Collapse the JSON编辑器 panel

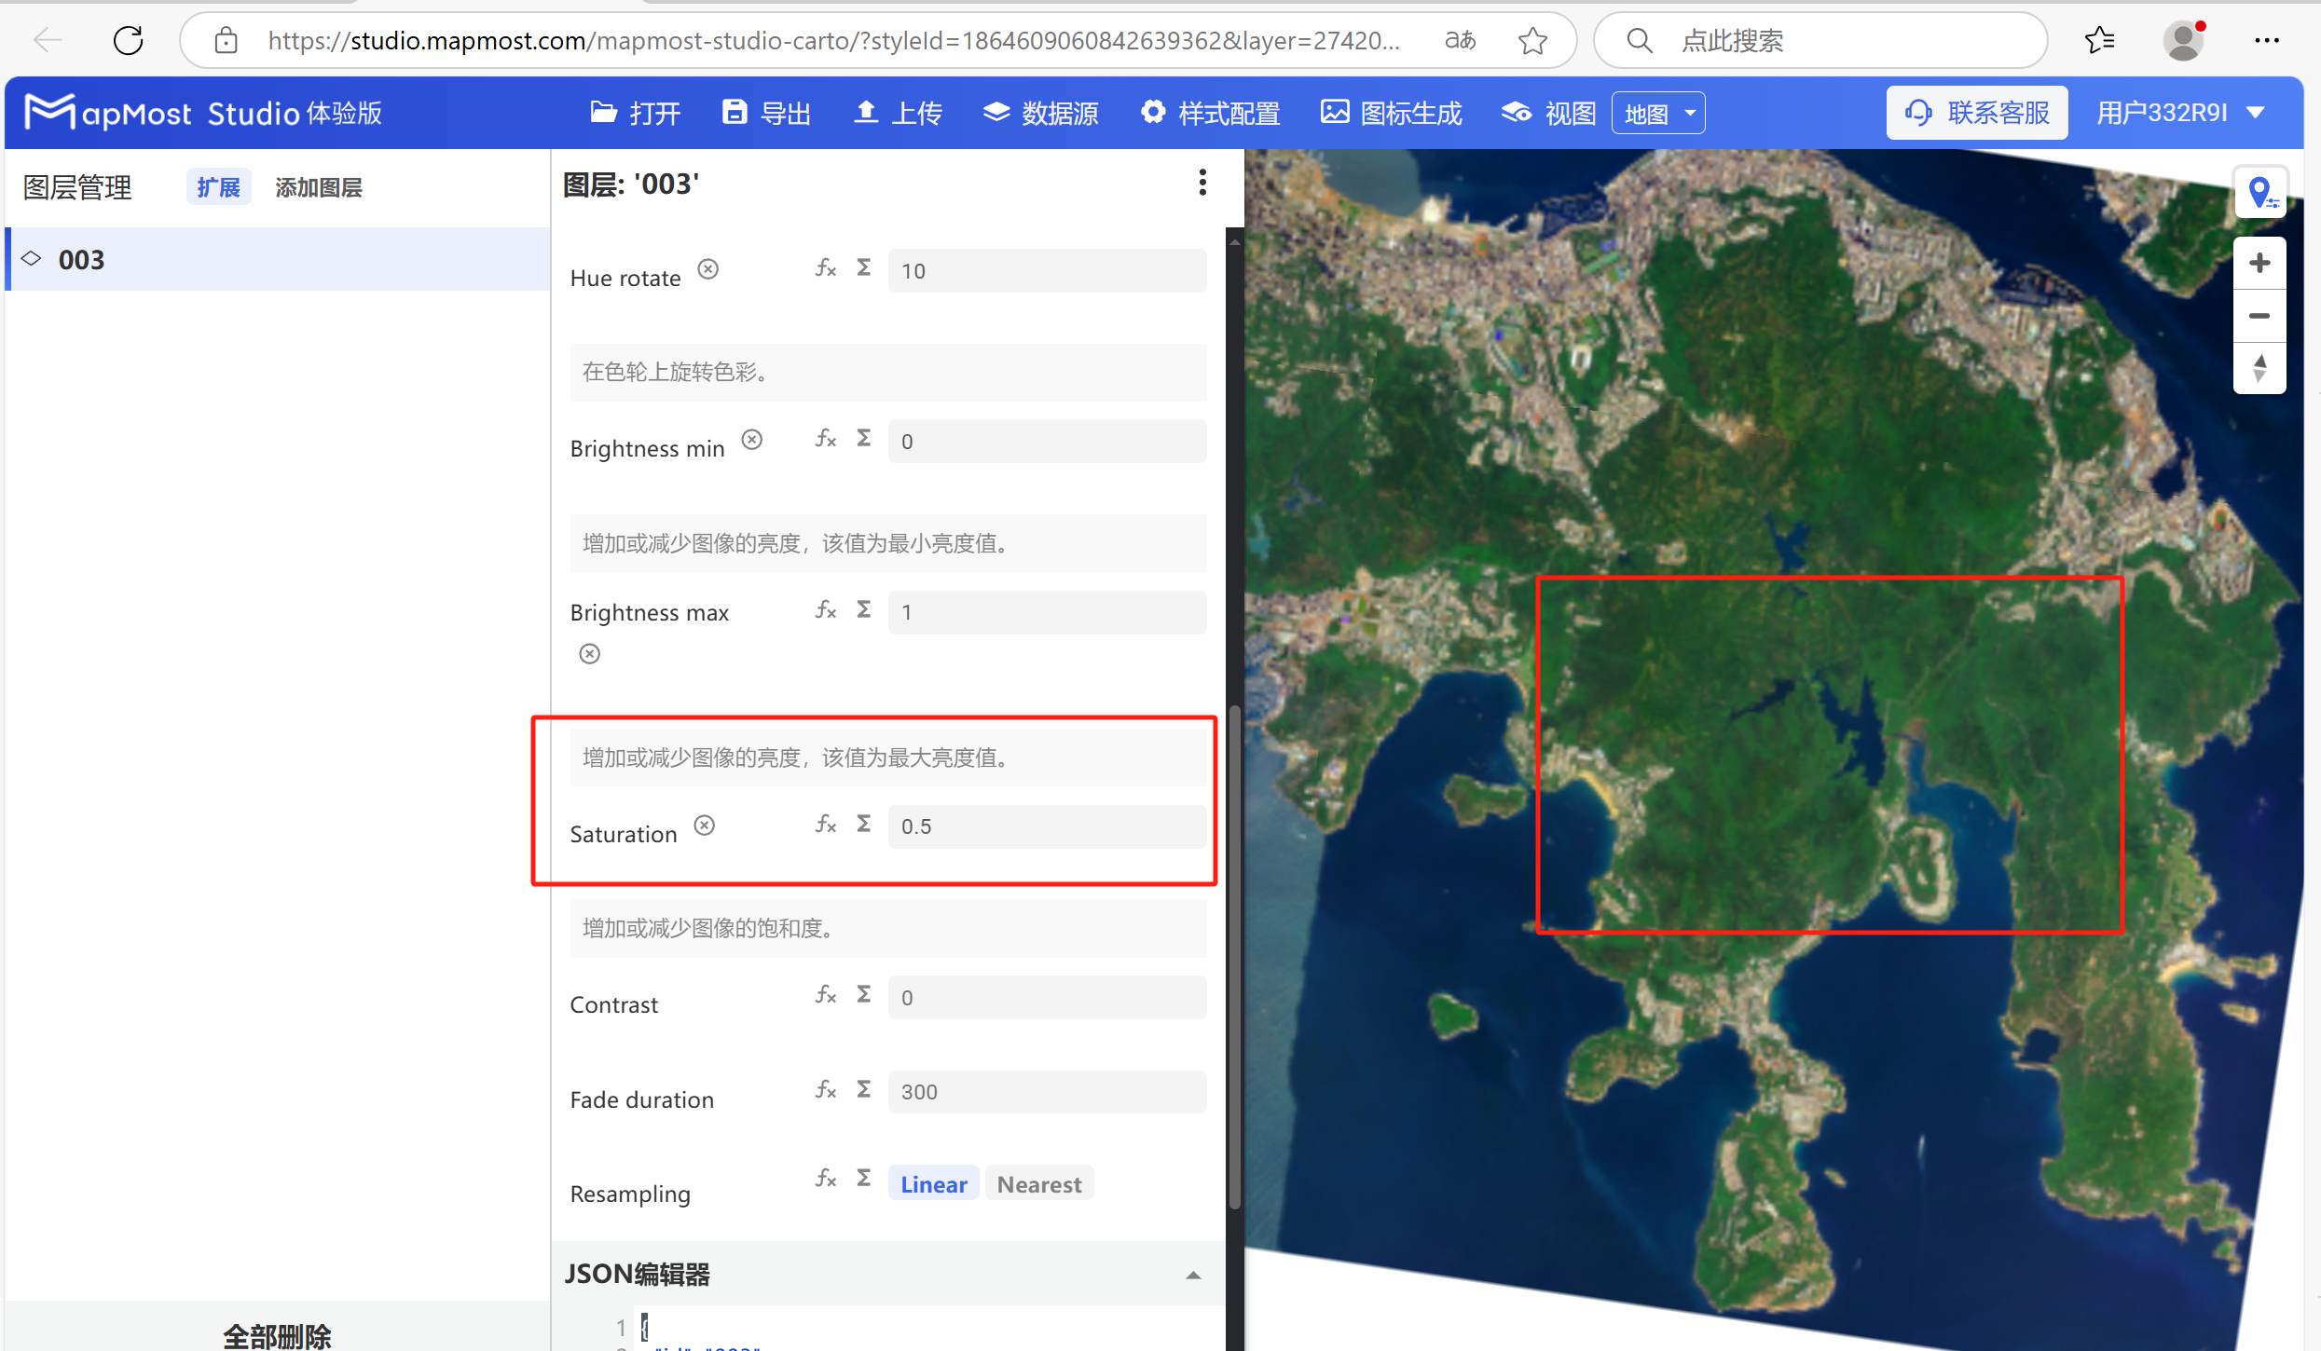(1192, 1274)
